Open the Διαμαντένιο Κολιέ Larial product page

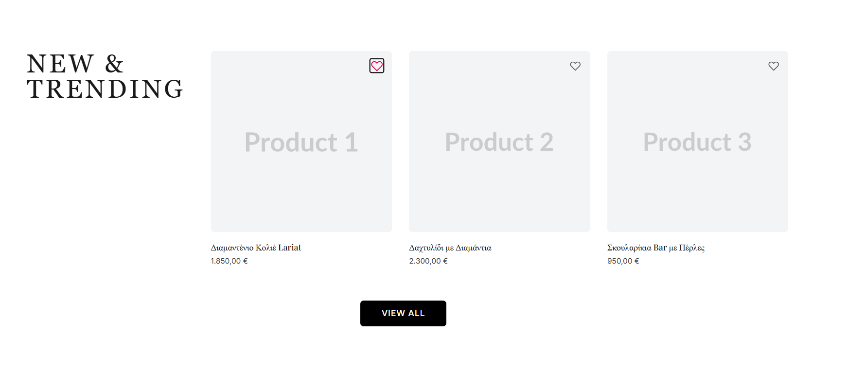pyautogui.click(x=255, y=248)
